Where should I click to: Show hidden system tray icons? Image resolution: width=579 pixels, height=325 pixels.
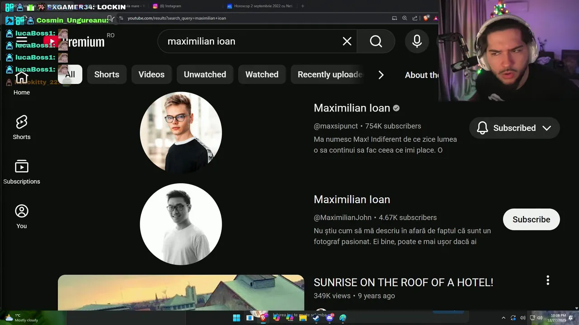point(503,318)
